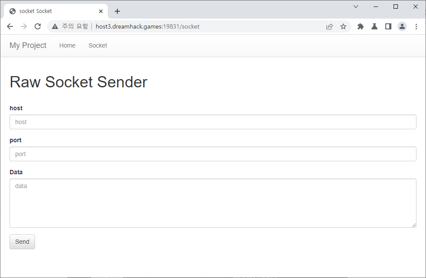426x278 pixels.
Task: Click into the Data textarea
Action: [x=213, y=203]
